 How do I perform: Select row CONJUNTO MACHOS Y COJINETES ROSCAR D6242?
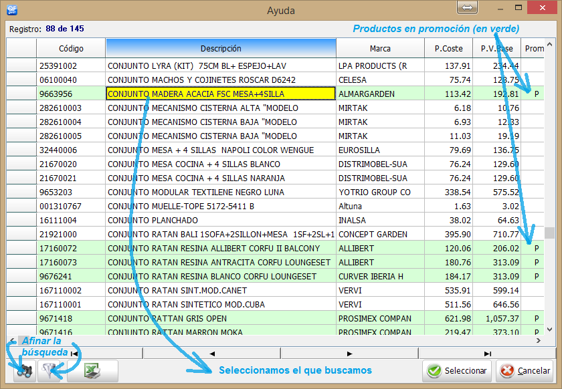tap(275, 80)
